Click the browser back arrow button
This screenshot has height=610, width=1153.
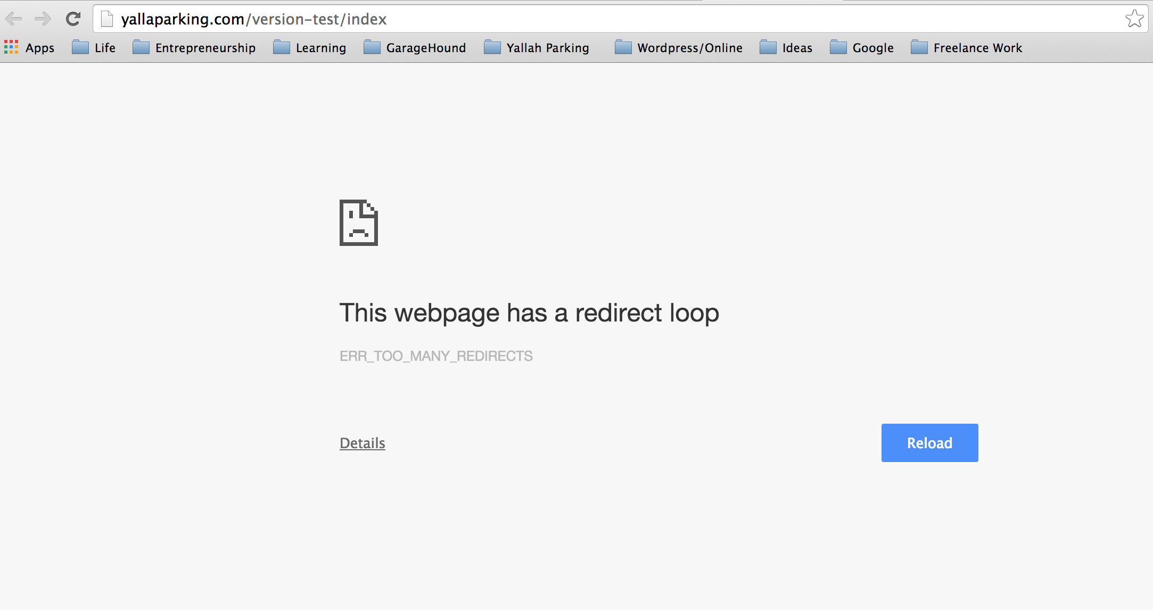click(x=14, y=19)
